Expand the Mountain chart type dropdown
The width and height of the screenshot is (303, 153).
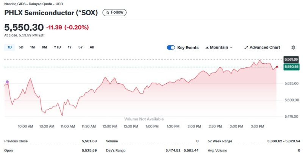click(219, 47)
